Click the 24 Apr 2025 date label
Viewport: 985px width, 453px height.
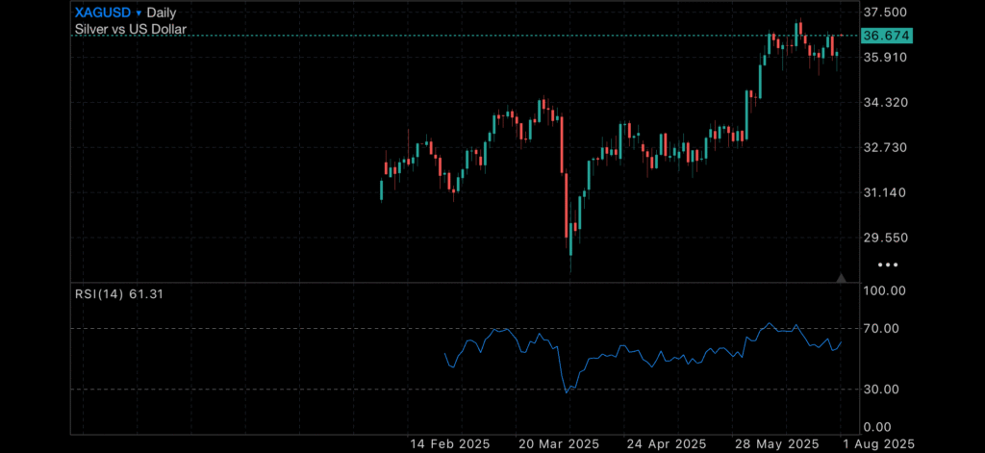click(x=667, y=444)
